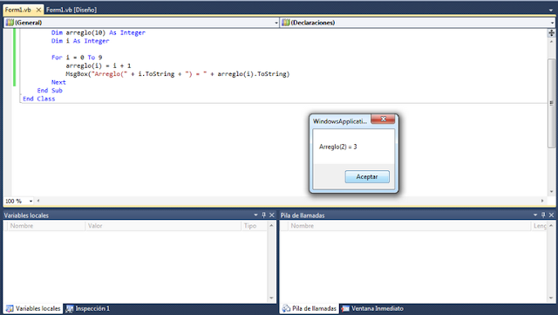Click the MsgBox code line
The height and width of the screenshot is (315, 558).
[178, 74]
